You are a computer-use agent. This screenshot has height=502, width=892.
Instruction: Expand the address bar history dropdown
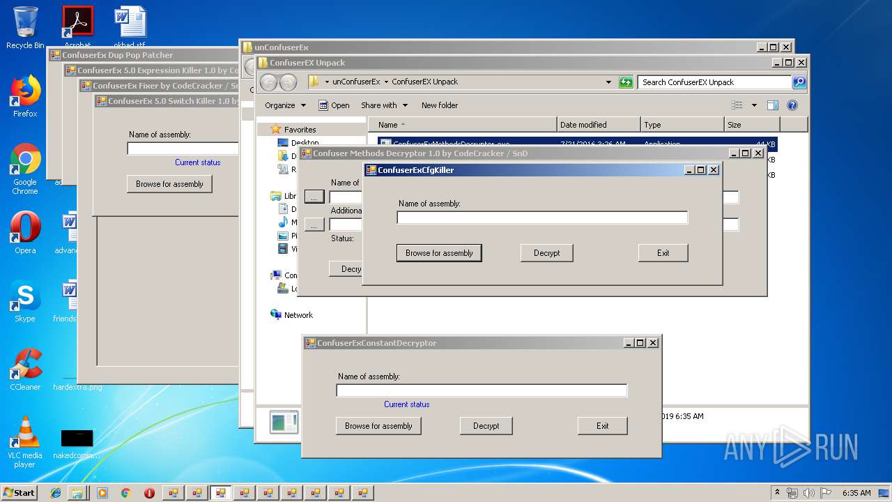[609, 82]
